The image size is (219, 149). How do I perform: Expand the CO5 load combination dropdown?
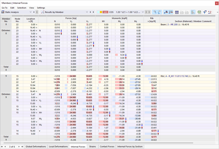click(143, 12)
